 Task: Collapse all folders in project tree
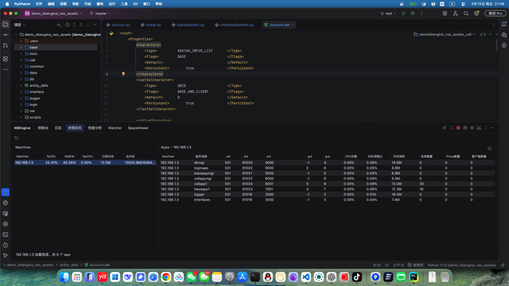click(x=81, y=25)
